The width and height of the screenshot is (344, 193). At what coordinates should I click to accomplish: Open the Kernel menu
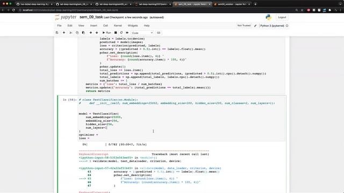pyautogui.click(x=118, y=26)
